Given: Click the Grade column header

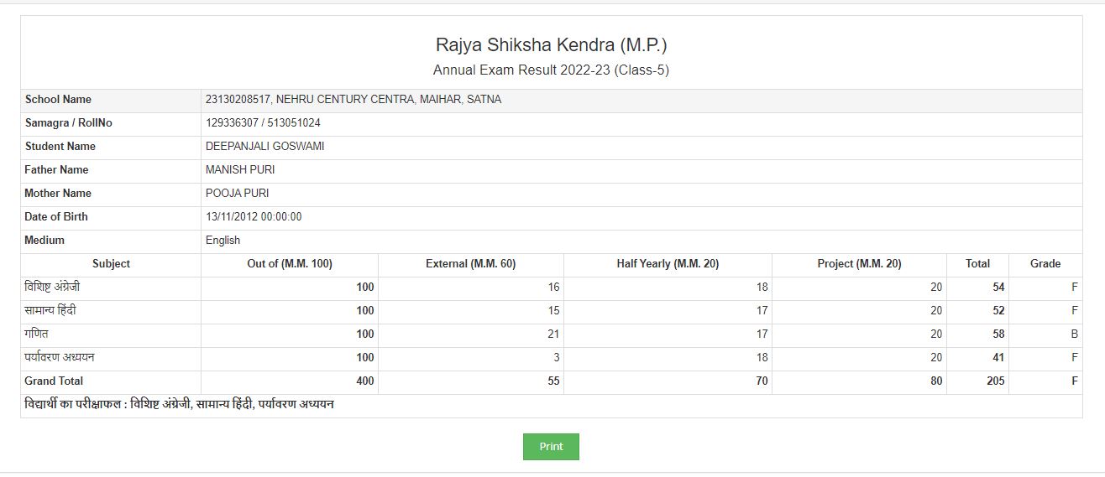Looking at the screenshot, I should tap(1045, 264).
